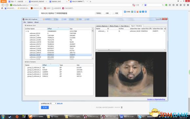Screen dimensions: 190x119
Task: Click the browser back button
Action: click(x=3, y=5)
